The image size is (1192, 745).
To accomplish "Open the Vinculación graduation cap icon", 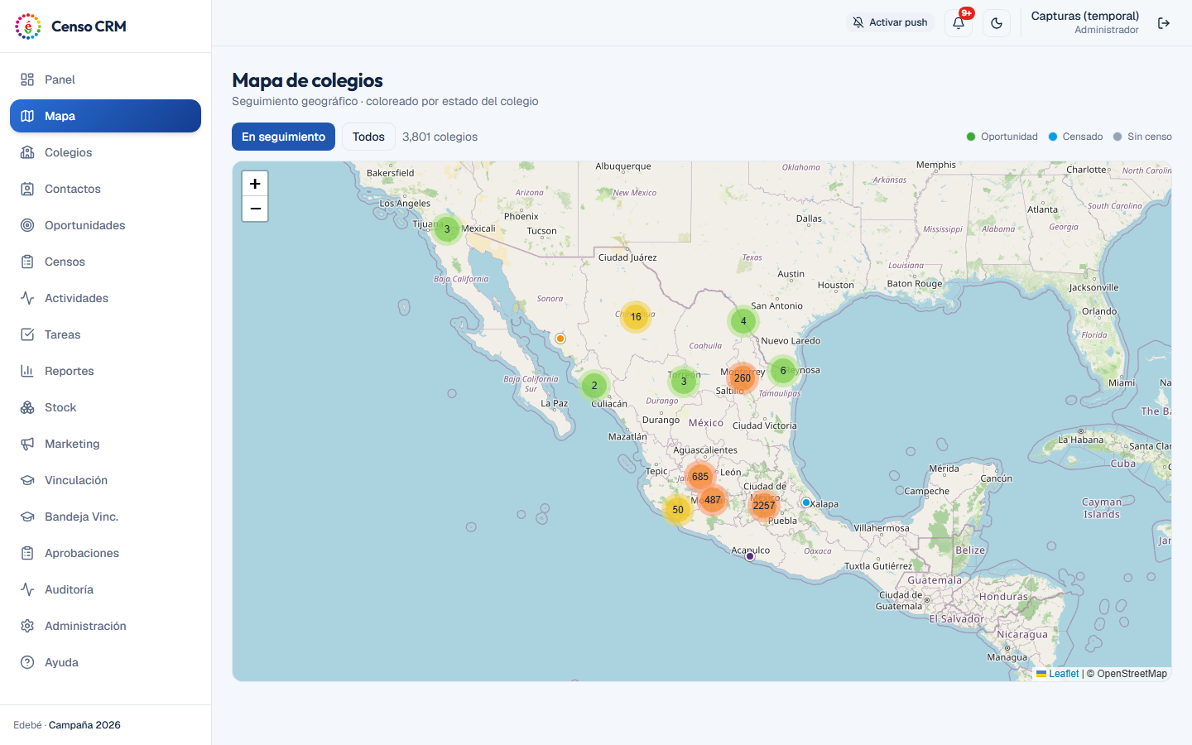I will point(27,480).
